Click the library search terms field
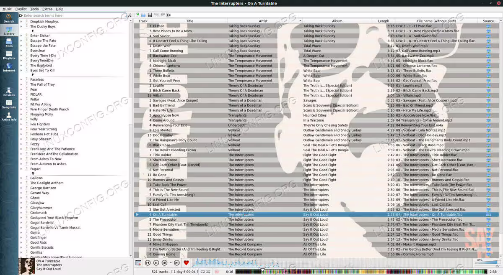The width and height of the screenshot is (503, 275). 72,15
